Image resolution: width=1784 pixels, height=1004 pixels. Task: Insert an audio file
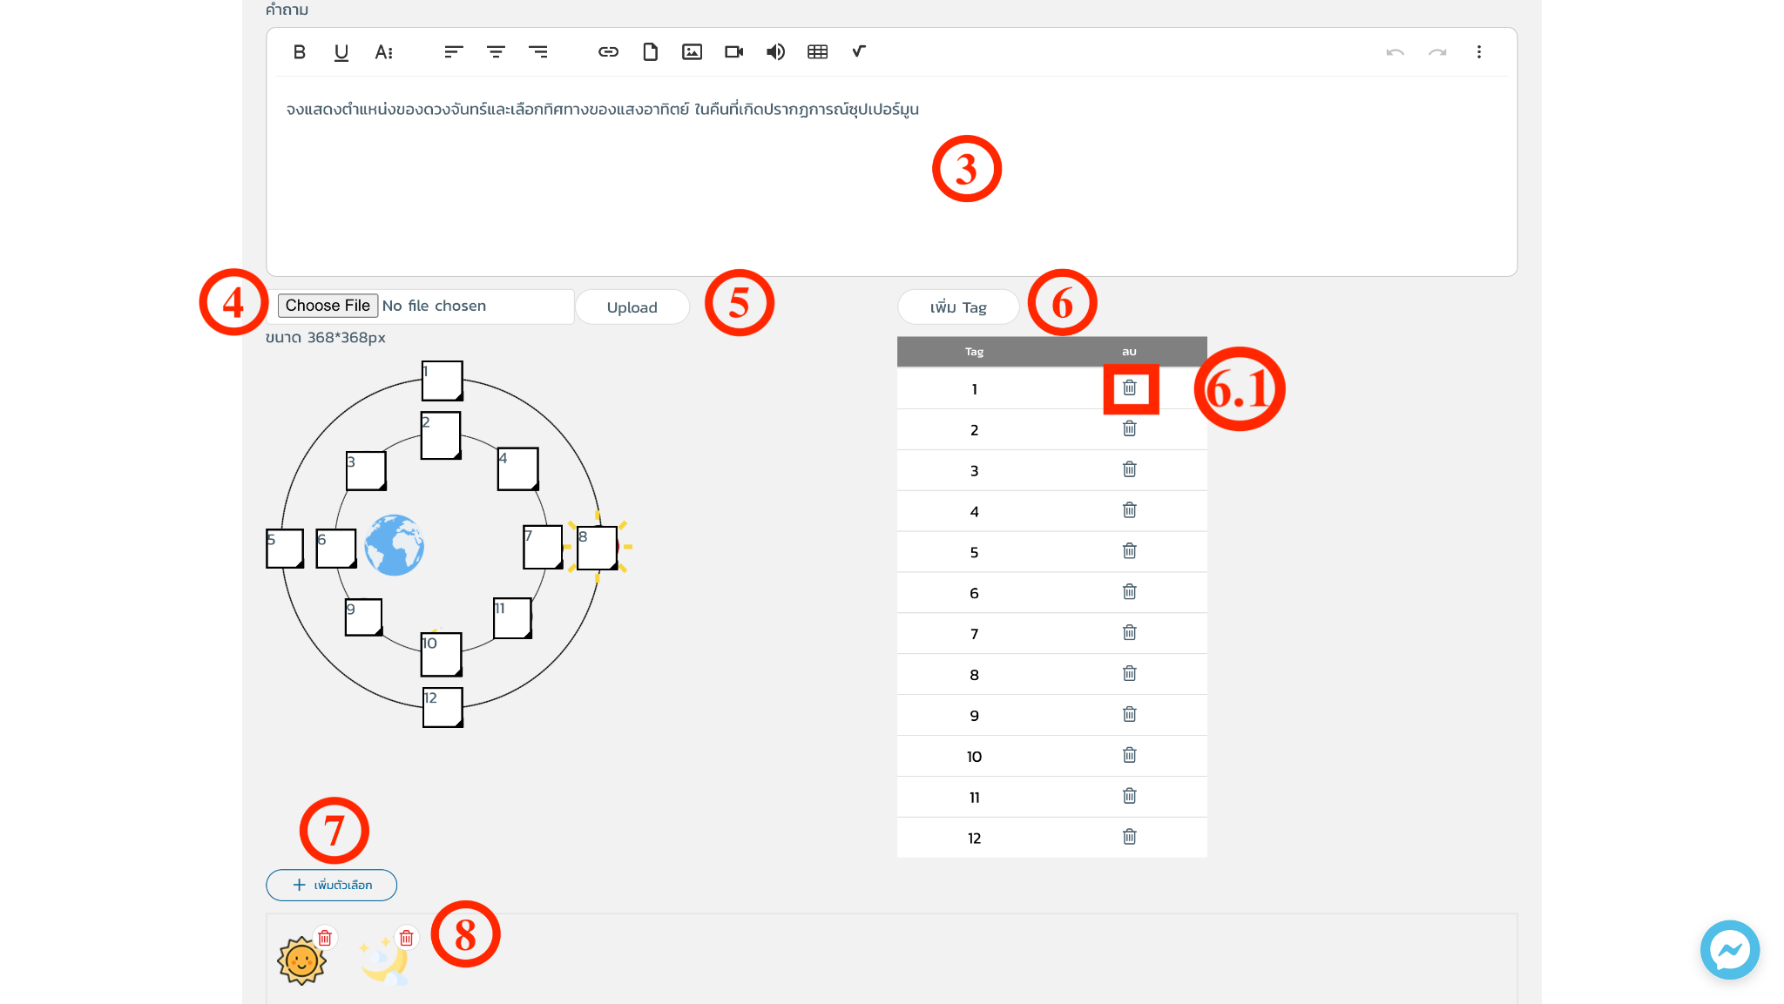click(775, 52)
